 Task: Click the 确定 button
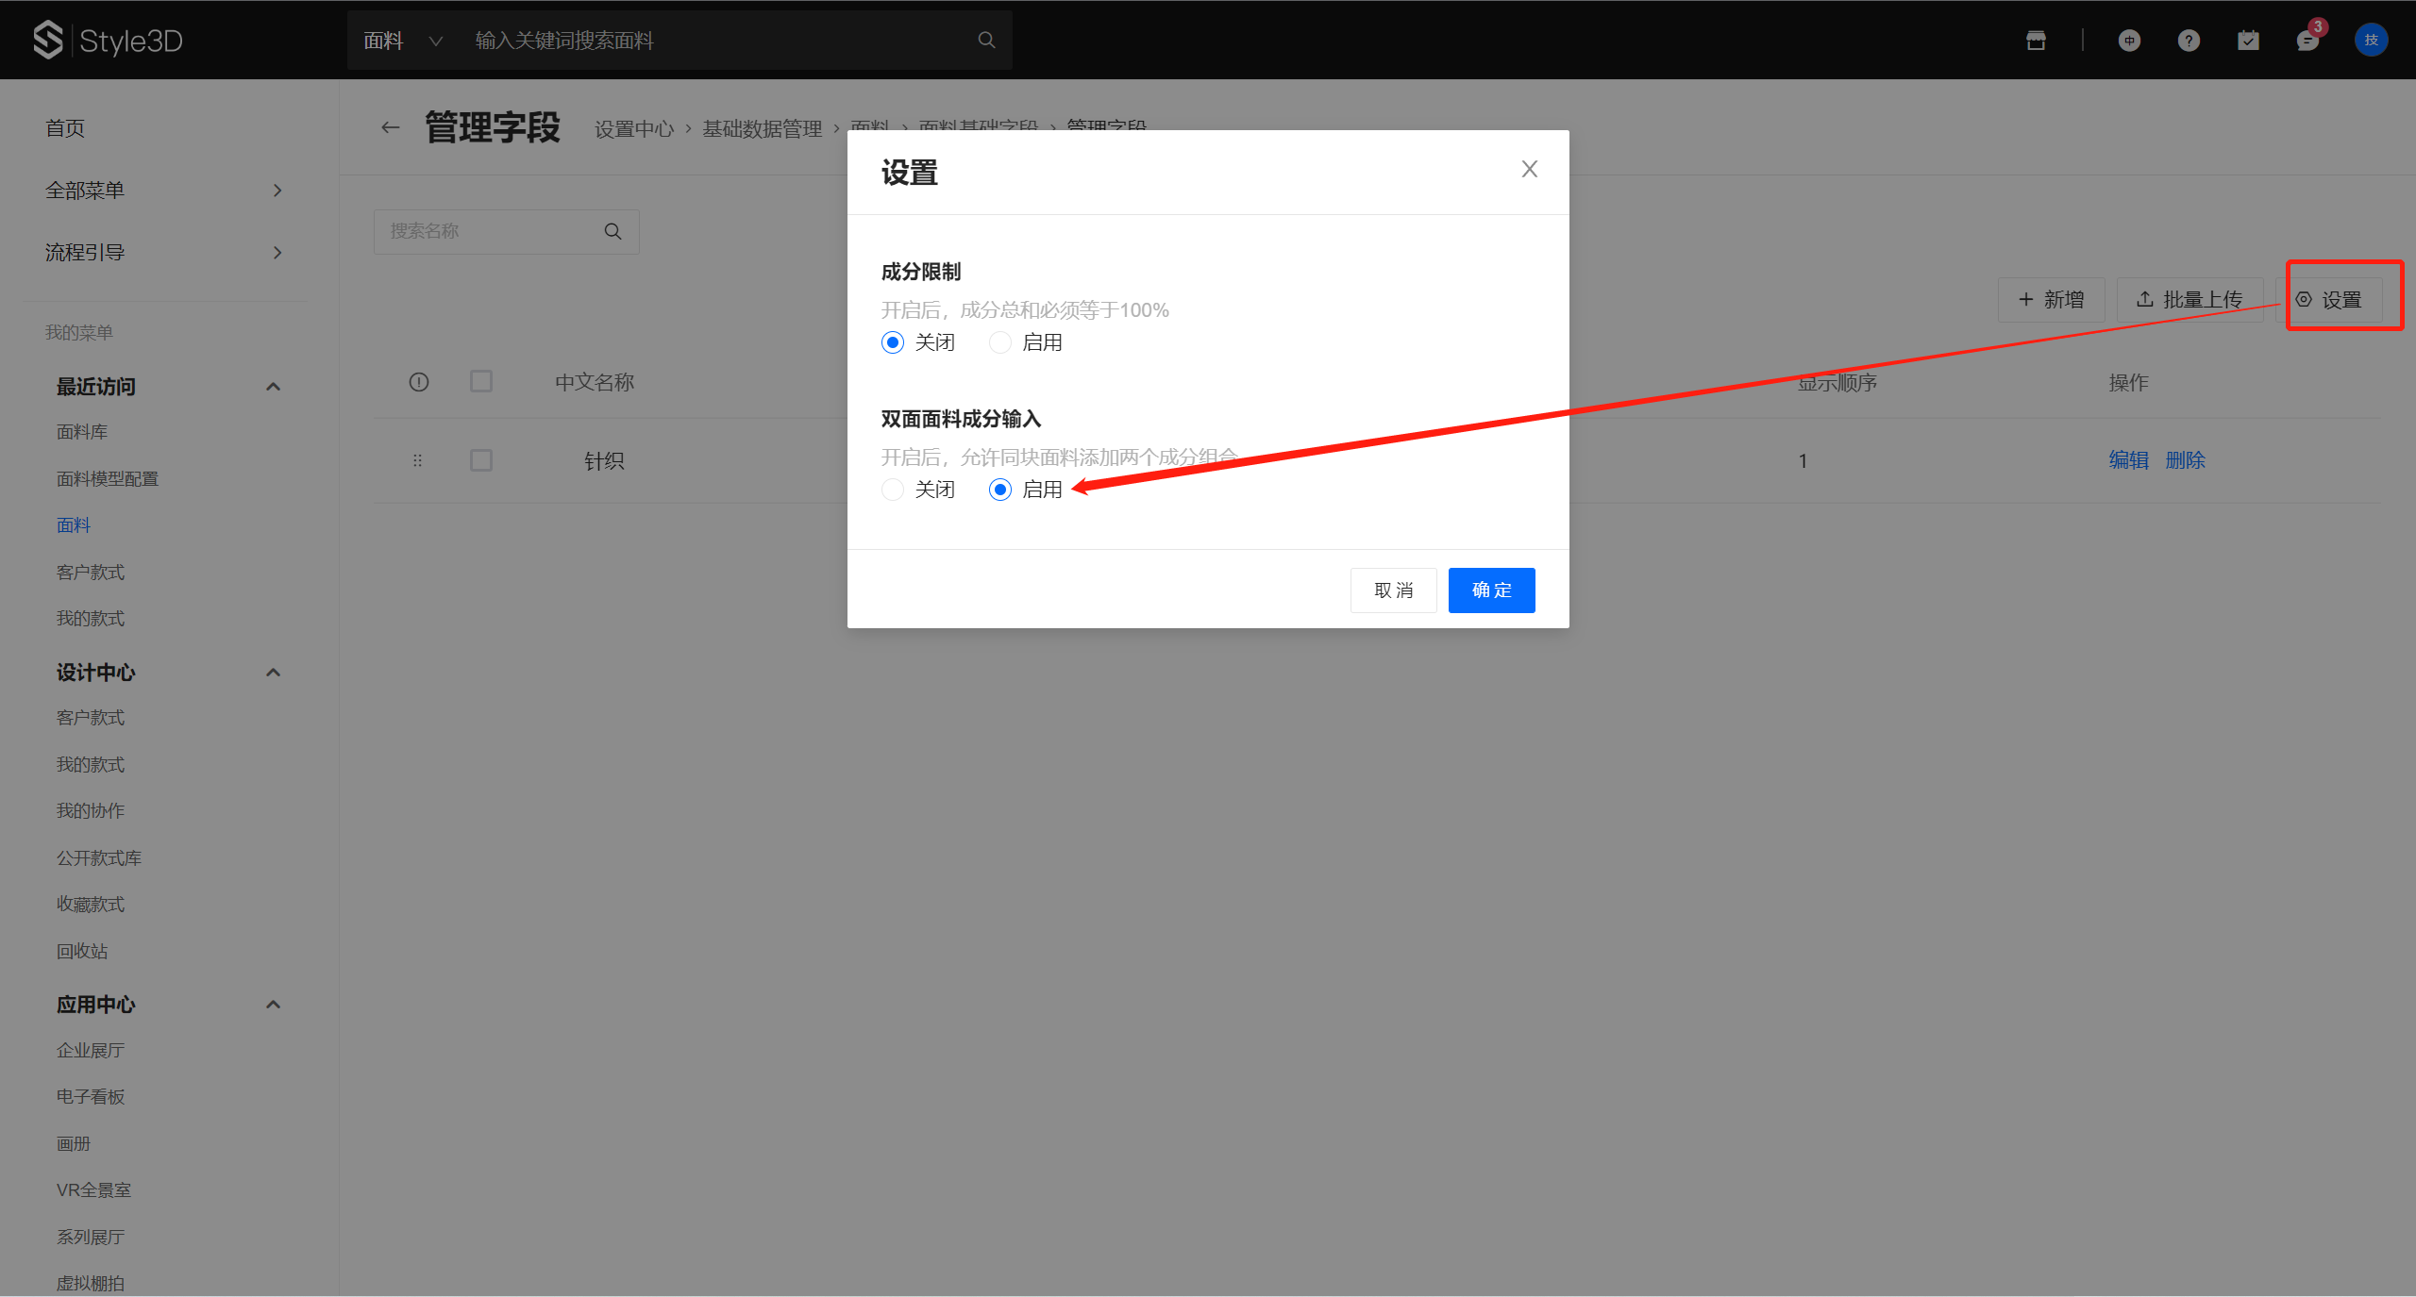(1491, 590)
